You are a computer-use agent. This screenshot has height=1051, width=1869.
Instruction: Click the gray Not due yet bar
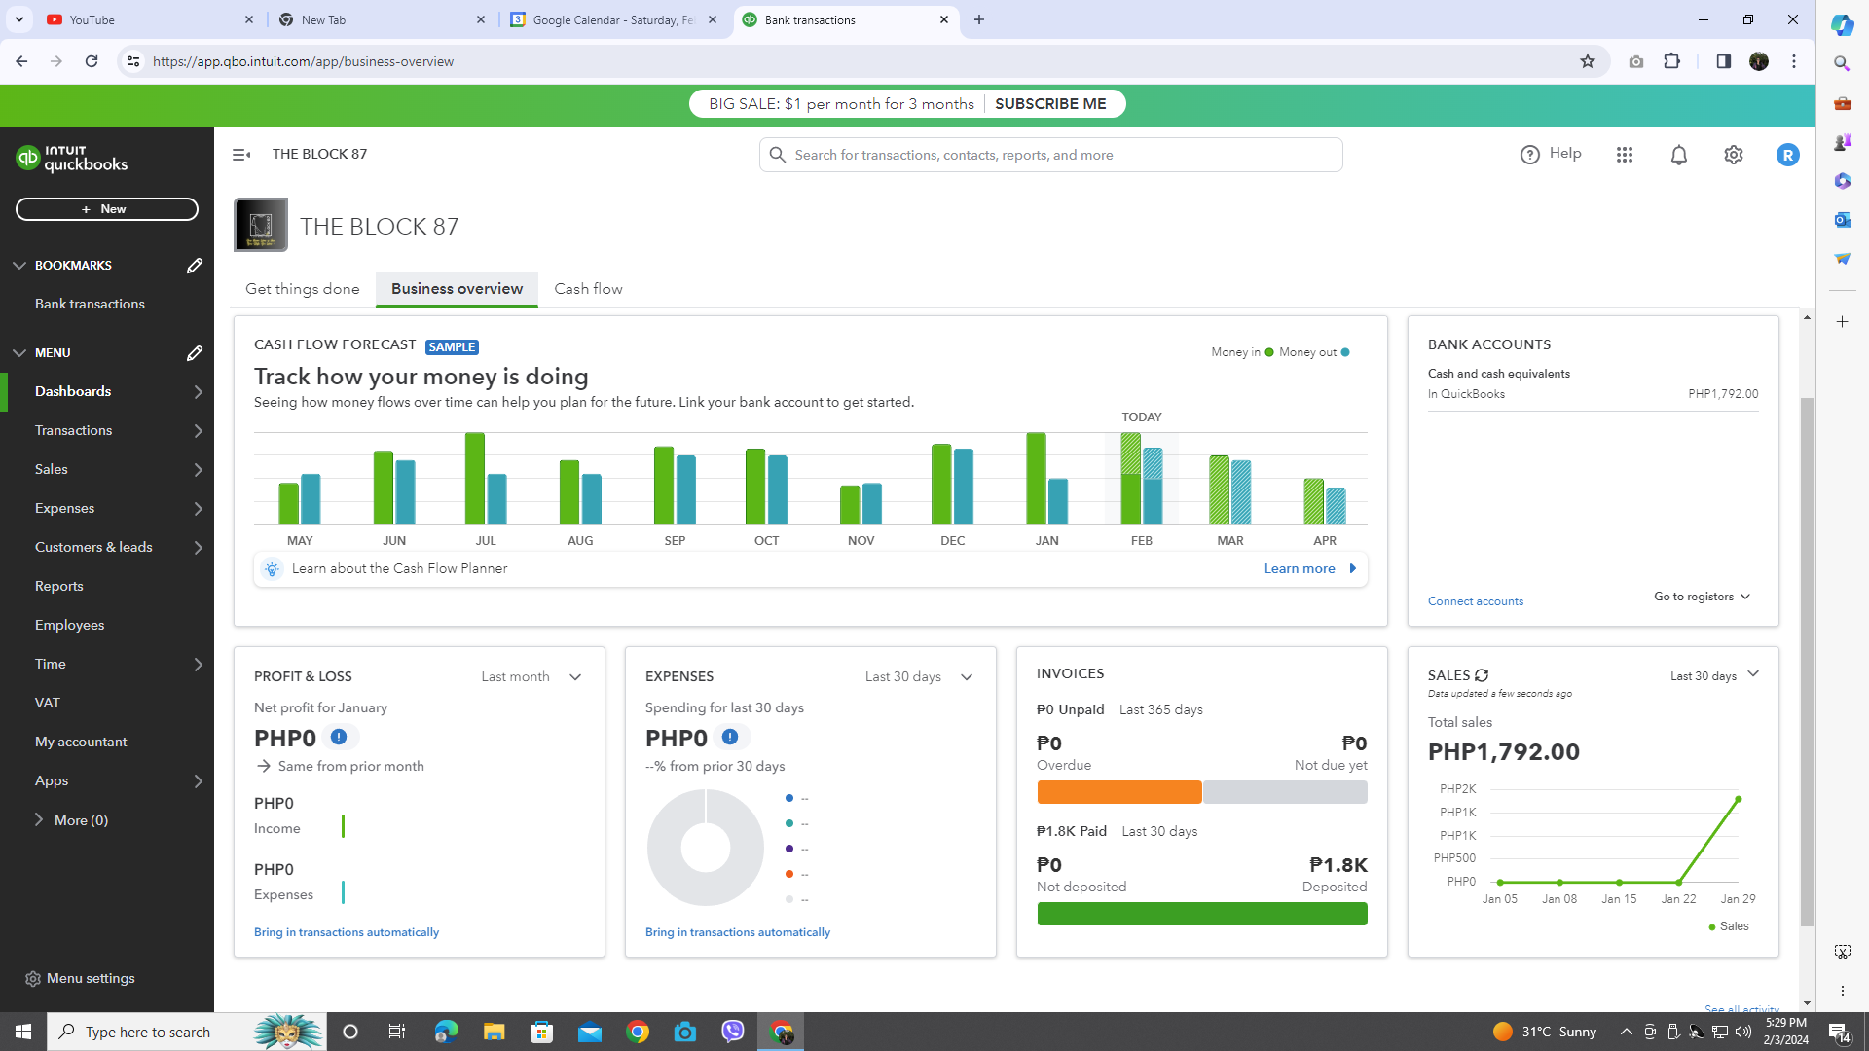click(x=1285, y=792)
